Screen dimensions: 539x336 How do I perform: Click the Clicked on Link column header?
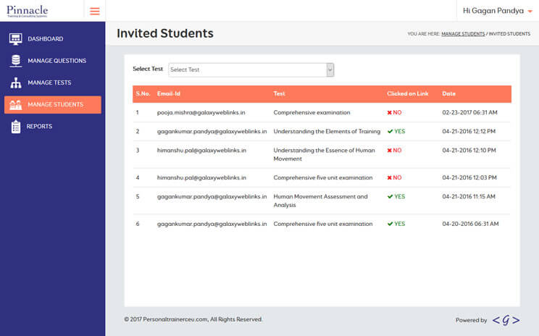tap(408, 94)
